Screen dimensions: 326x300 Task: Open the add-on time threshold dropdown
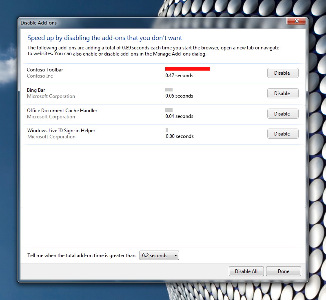click(159, 256)
